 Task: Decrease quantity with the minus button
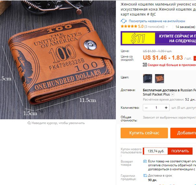click(146, 108)
